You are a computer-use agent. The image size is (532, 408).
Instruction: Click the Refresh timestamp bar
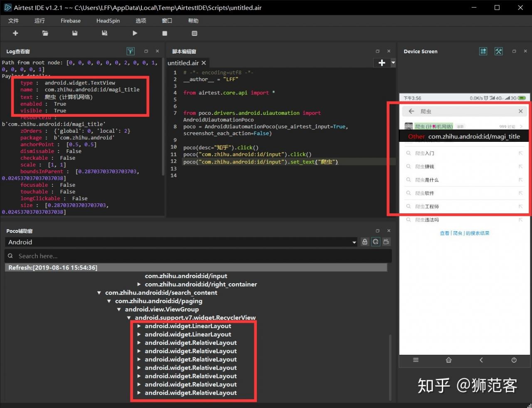click(196, 267)
